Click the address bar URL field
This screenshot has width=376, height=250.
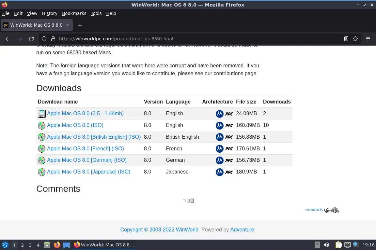(x=192, y=39)
